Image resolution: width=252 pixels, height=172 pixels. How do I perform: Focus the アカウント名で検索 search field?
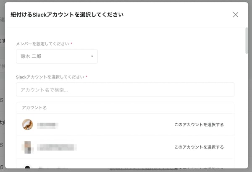[x=125, y=89]
